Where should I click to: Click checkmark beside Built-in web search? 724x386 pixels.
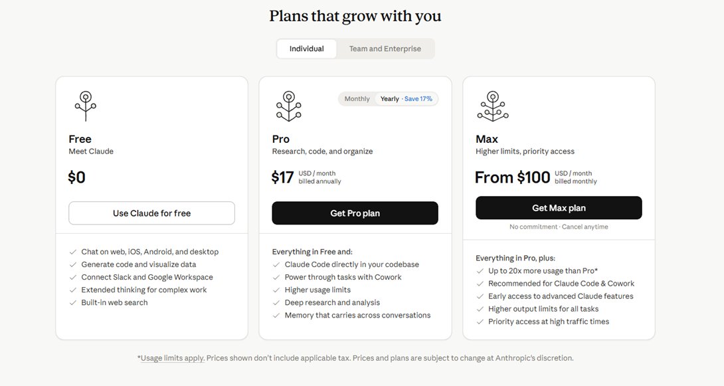click(x=73, y=303)
